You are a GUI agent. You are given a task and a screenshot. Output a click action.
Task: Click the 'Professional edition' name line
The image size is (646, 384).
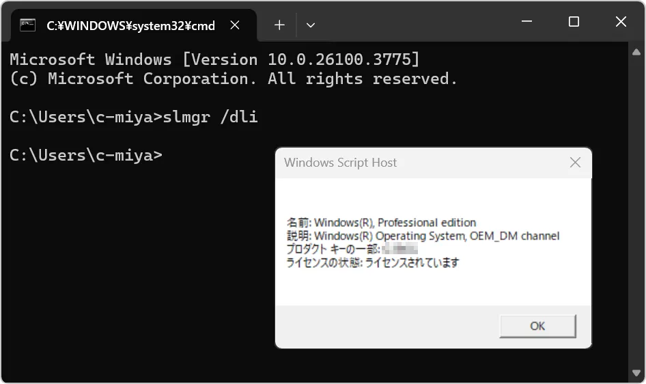tap(382, 223)
